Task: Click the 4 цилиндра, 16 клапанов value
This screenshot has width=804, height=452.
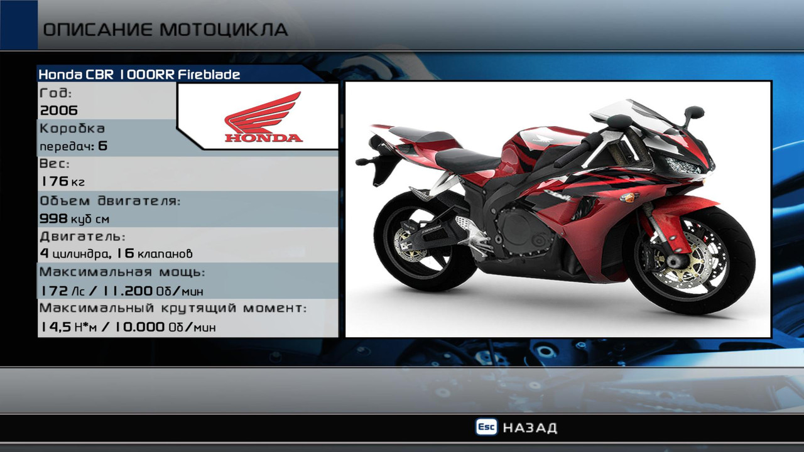Action: coord(116,254)
